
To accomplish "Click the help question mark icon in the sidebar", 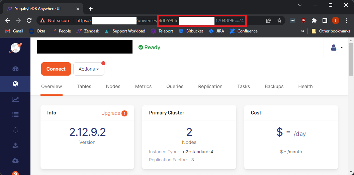I will (15, 173).
